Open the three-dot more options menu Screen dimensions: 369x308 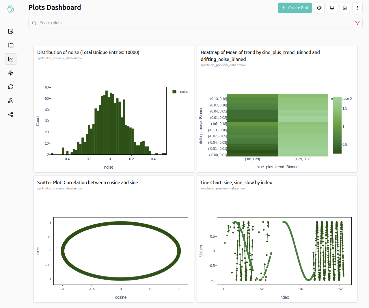[357, 8]
